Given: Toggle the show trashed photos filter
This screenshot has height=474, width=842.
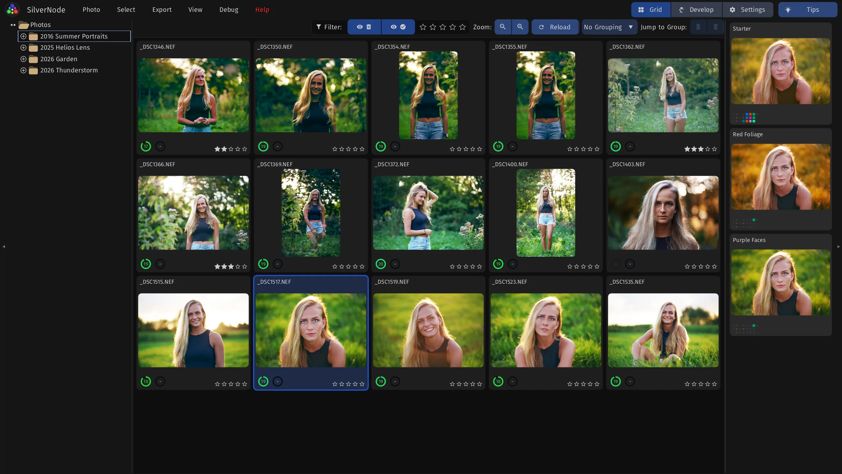Looking at the screenshot, I should (x=364, y=27).
